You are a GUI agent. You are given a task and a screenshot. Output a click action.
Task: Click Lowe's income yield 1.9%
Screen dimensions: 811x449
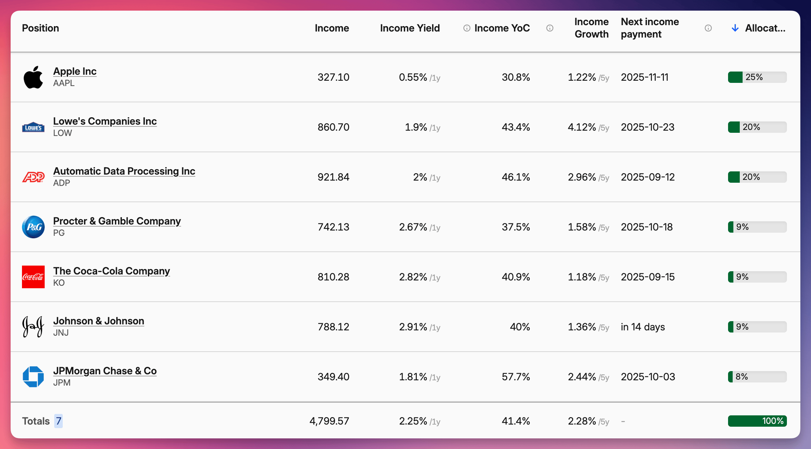416,127
